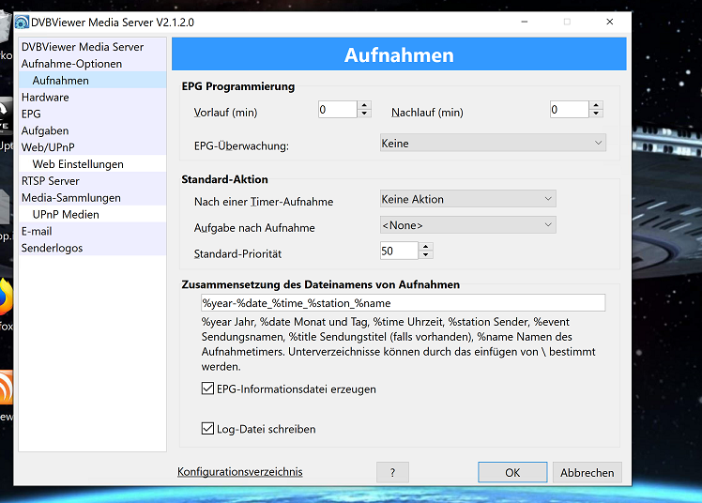This screenshot has height=503, width=702.
Task: Click the OK button
Action: pyautogui.click(x=512, y=473)
